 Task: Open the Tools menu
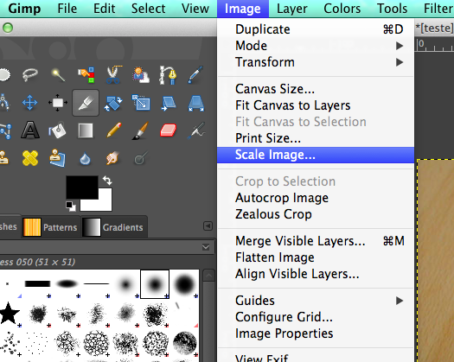tap(392, 9)
